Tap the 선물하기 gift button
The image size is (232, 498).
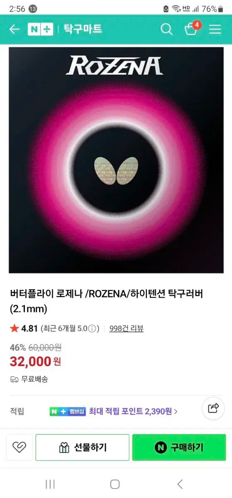(x=82, y=447)
